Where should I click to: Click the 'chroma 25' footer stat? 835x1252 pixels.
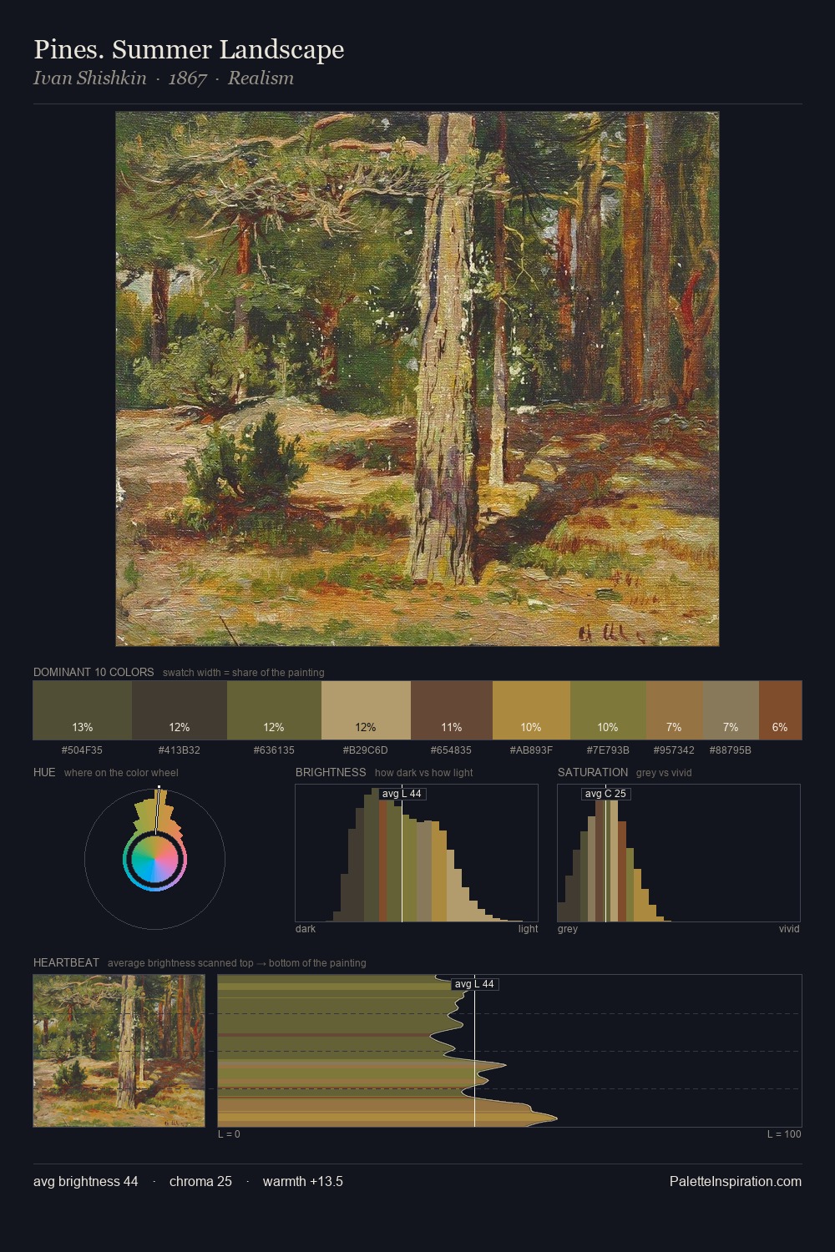click(x=200, y=1181)
